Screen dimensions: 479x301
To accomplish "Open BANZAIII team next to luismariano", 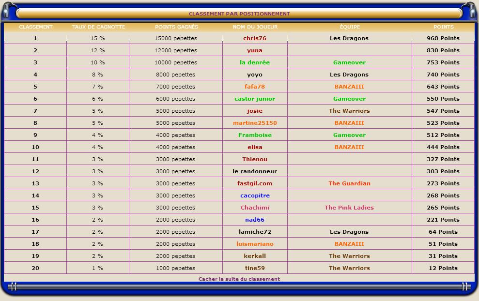I will click(x=349, y=244).
